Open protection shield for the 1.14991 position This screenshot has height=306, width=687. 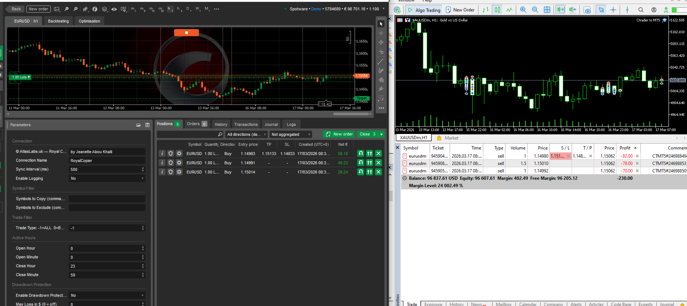[x=170, y=163]
